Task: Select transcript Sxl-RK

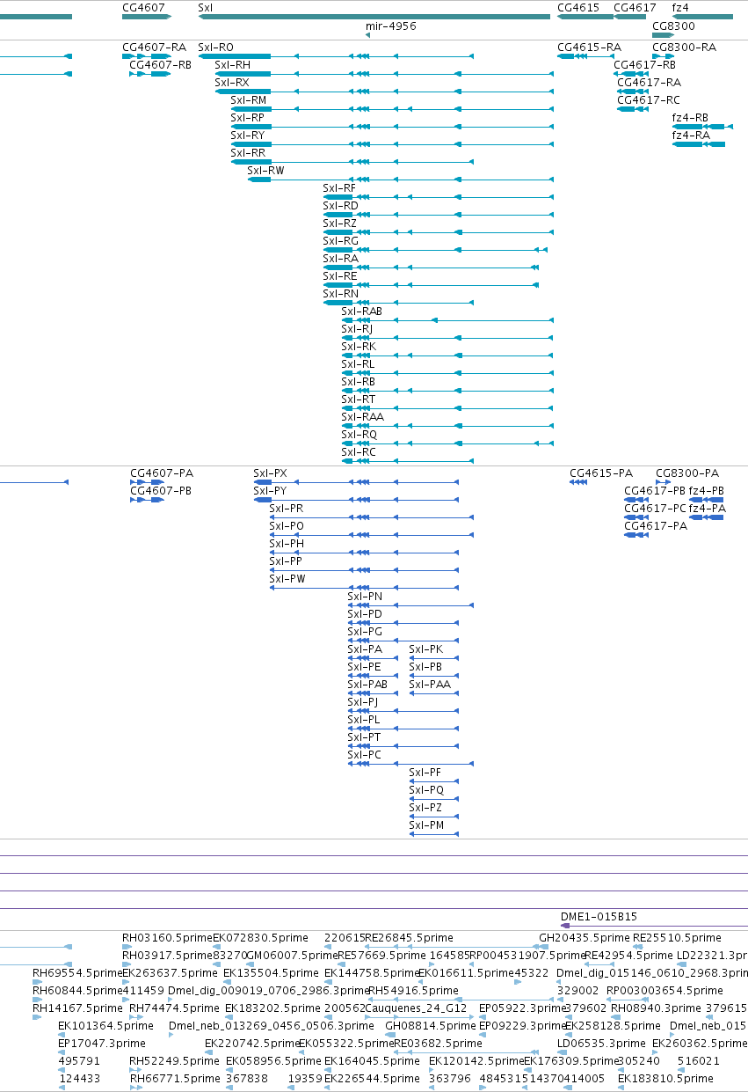Action: pyautogui.click(x=359, y=346)
